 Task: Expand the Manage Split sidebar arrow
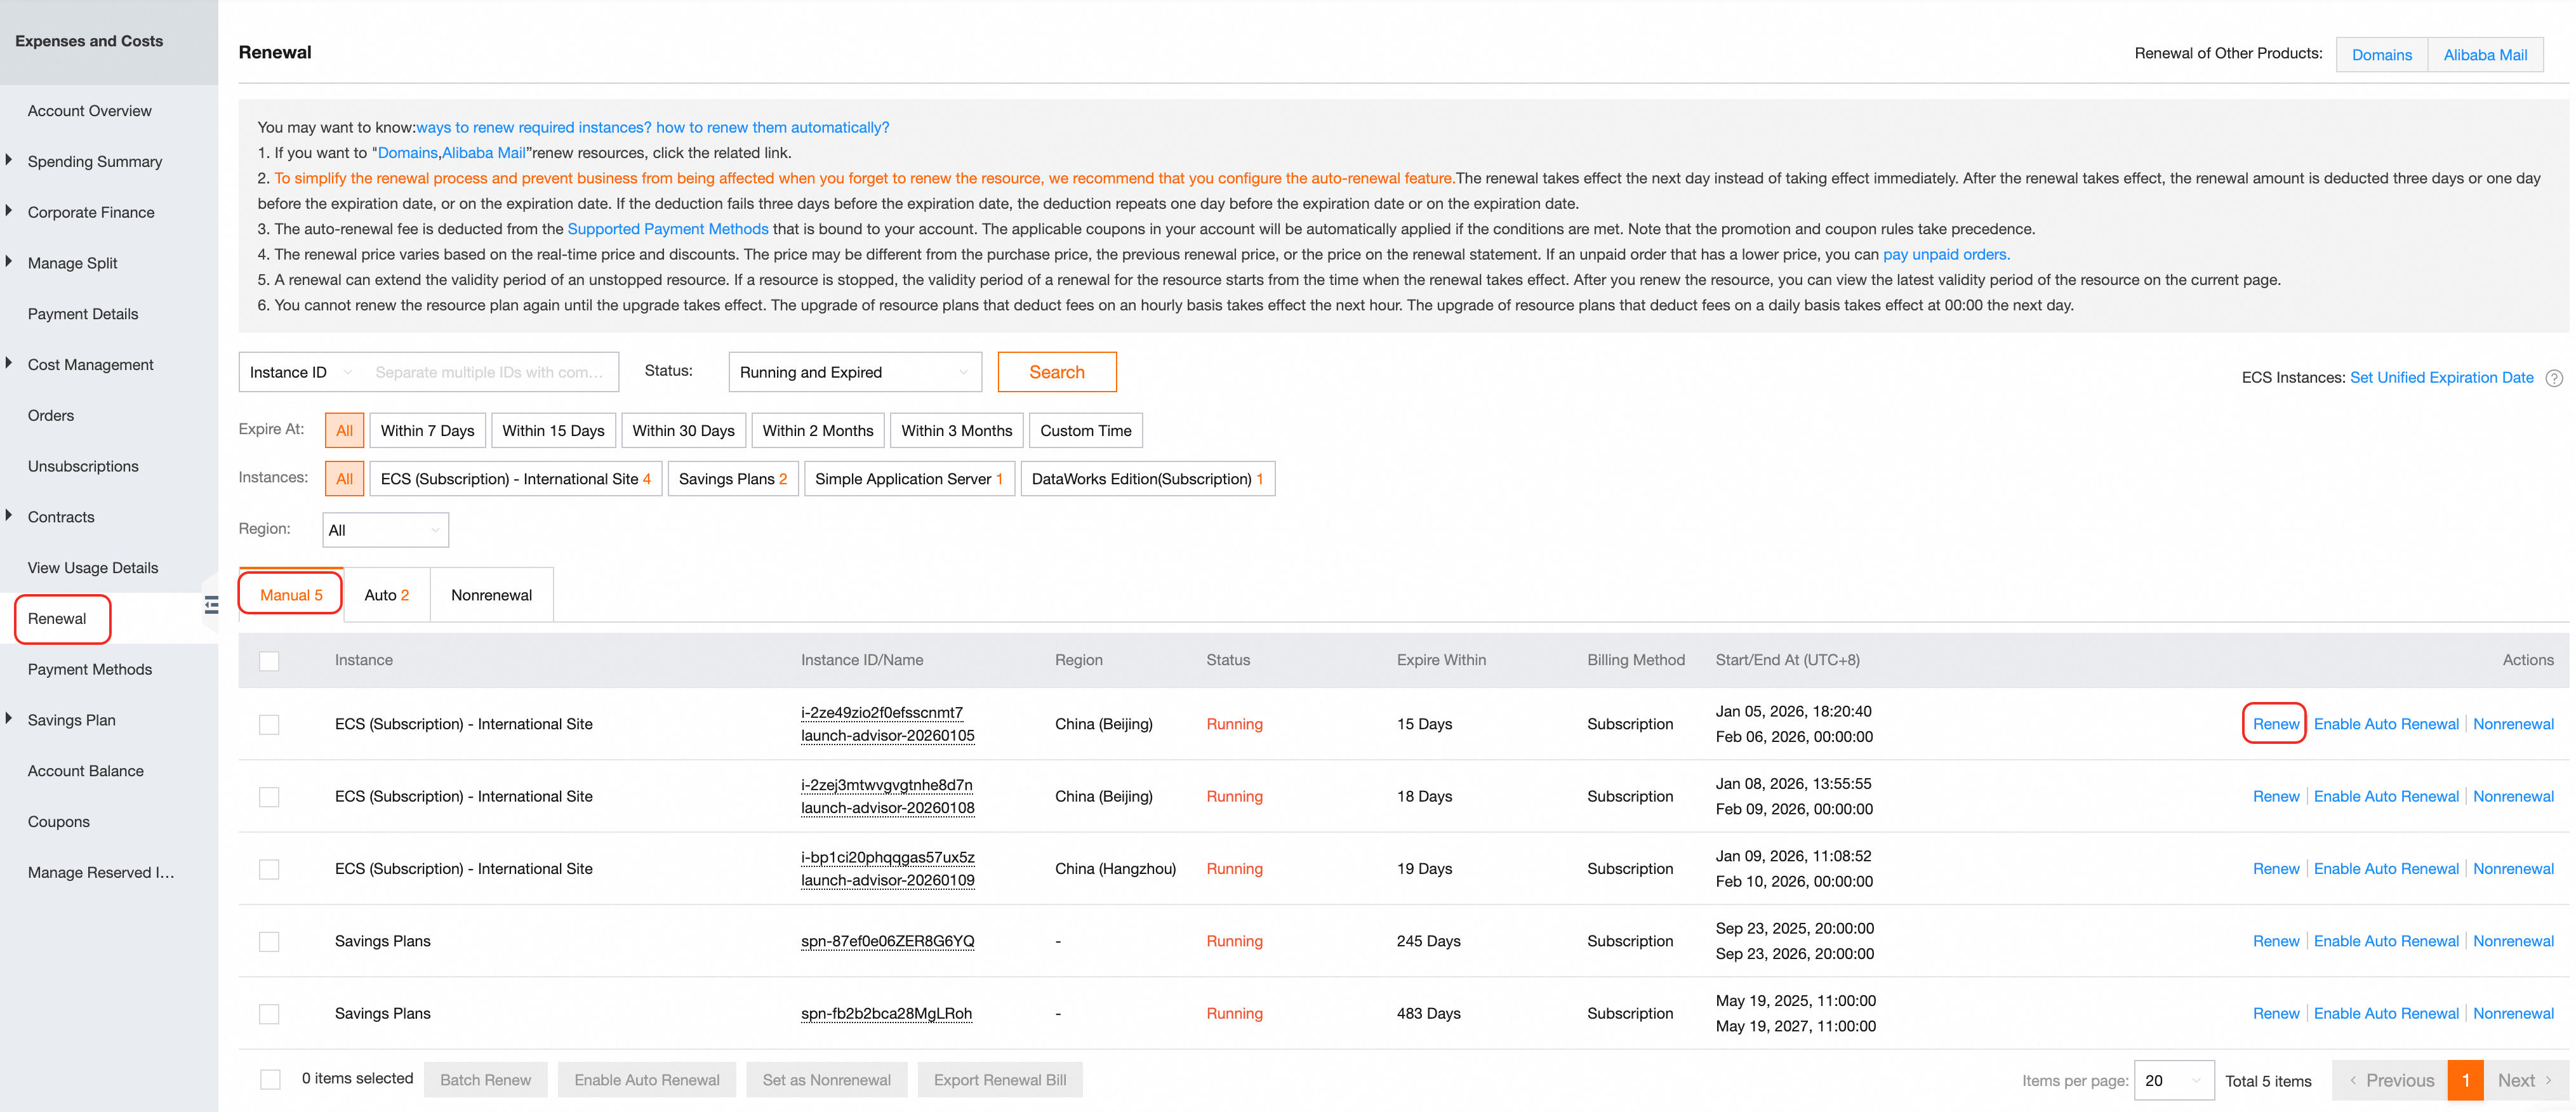click(x=9, y=262)
